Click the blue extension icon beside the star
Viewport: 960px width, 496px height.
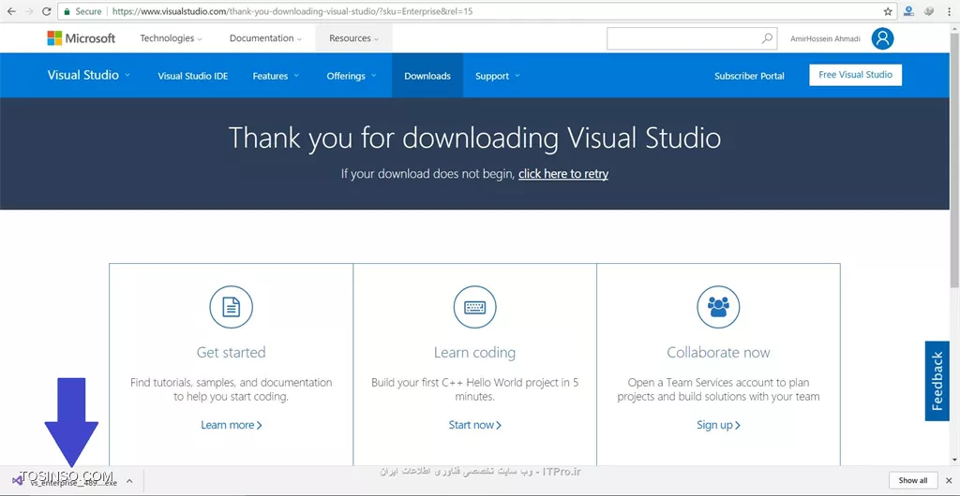pos(909,11)
